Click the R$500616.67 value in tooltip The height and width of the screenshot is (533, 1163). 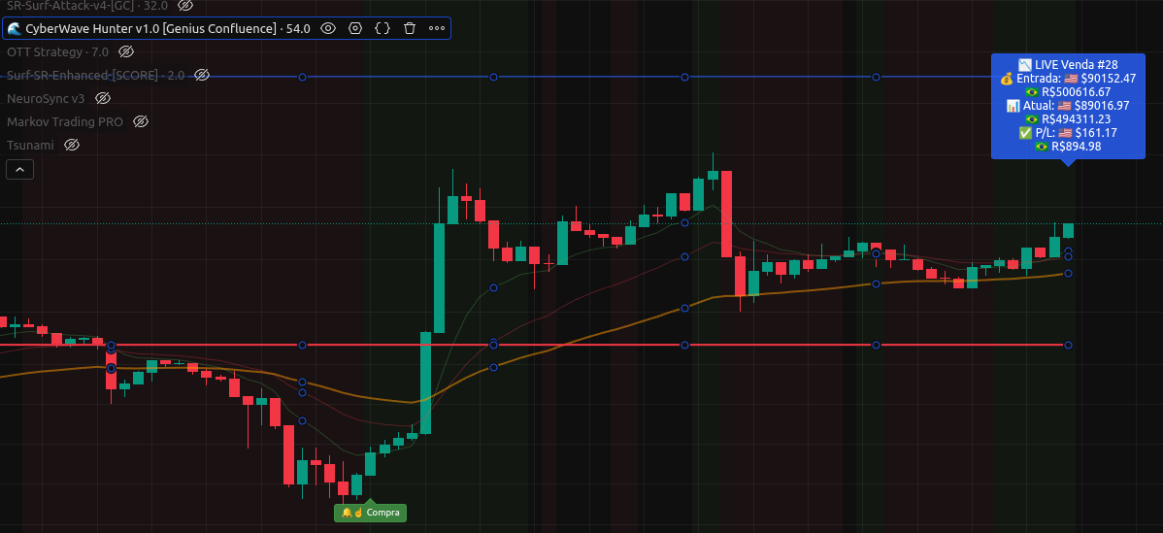coord(1068,92)
